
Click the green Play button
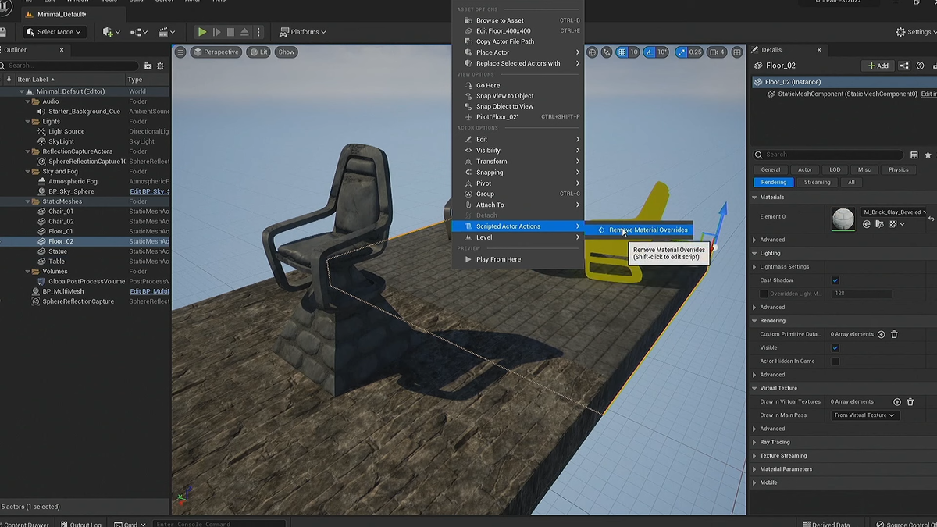point(202,32)
